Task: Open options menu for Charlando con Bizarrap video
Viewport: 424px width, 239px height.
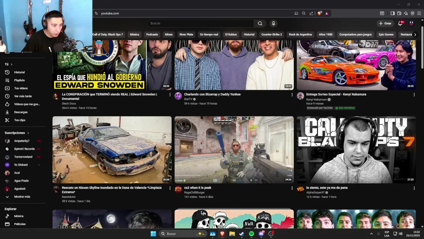Action: pyautogui.click(x=292, y=95)
